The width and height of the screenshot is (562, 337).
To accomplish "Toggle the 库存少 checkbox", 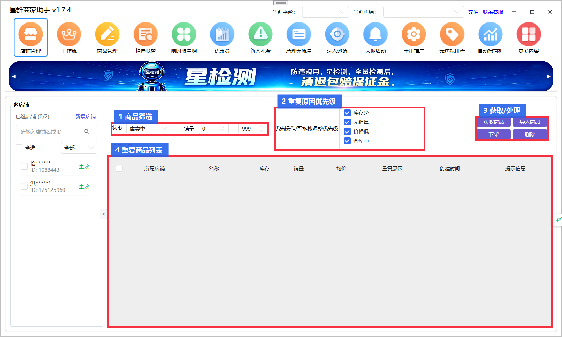I will click(x=347, y=113).
